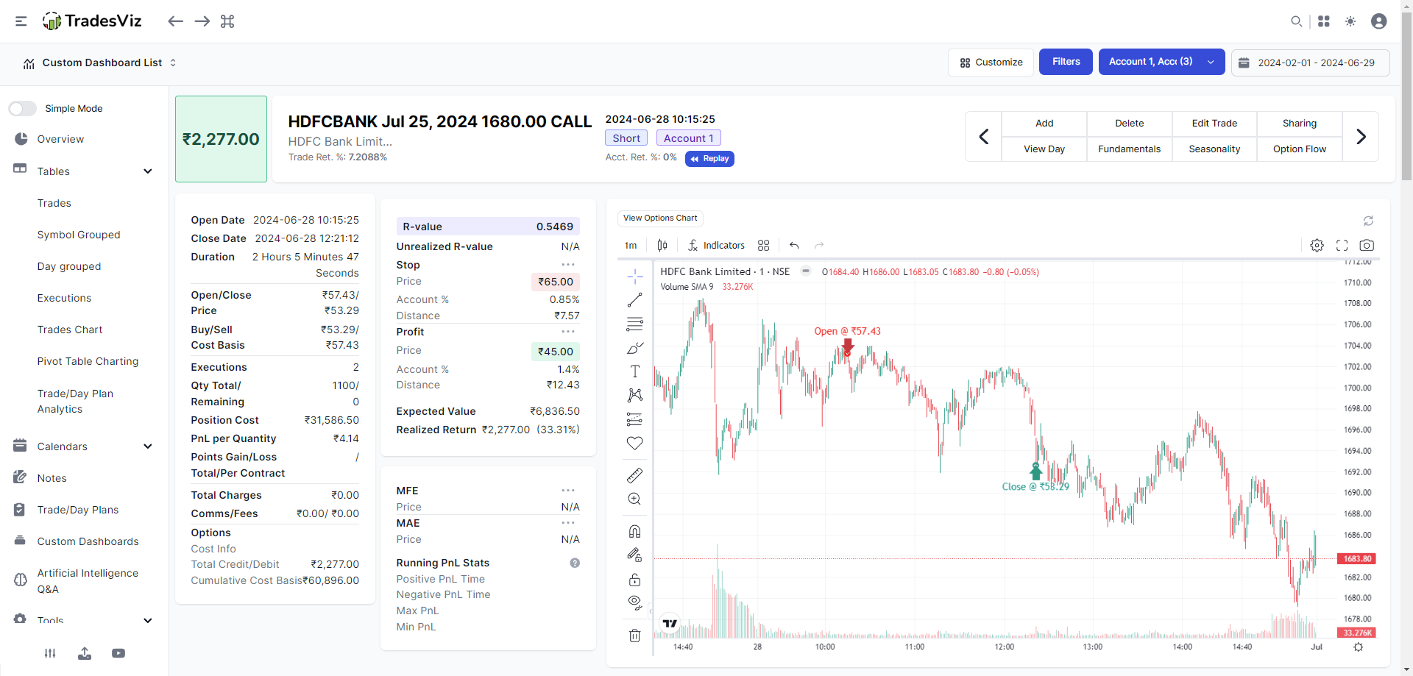Open chart time axis settings gear
Image resolution: width=1413 pixels, height=676 pixels.
pos(1359,647)
